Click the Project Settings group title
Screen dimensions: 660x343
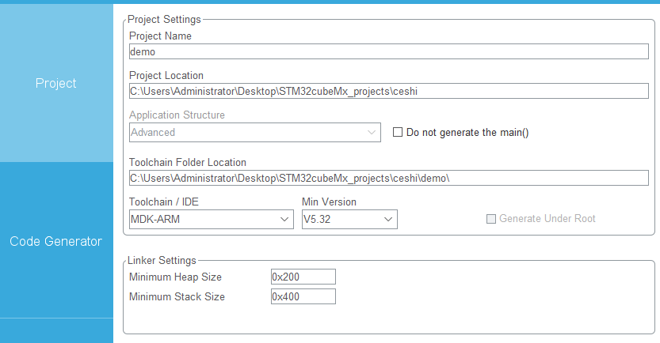[x=164, y=19]
